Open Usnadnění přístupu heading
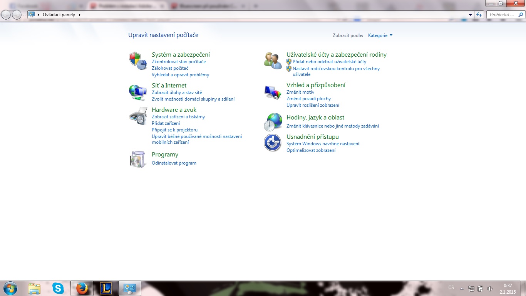 (x=313, y=137)
